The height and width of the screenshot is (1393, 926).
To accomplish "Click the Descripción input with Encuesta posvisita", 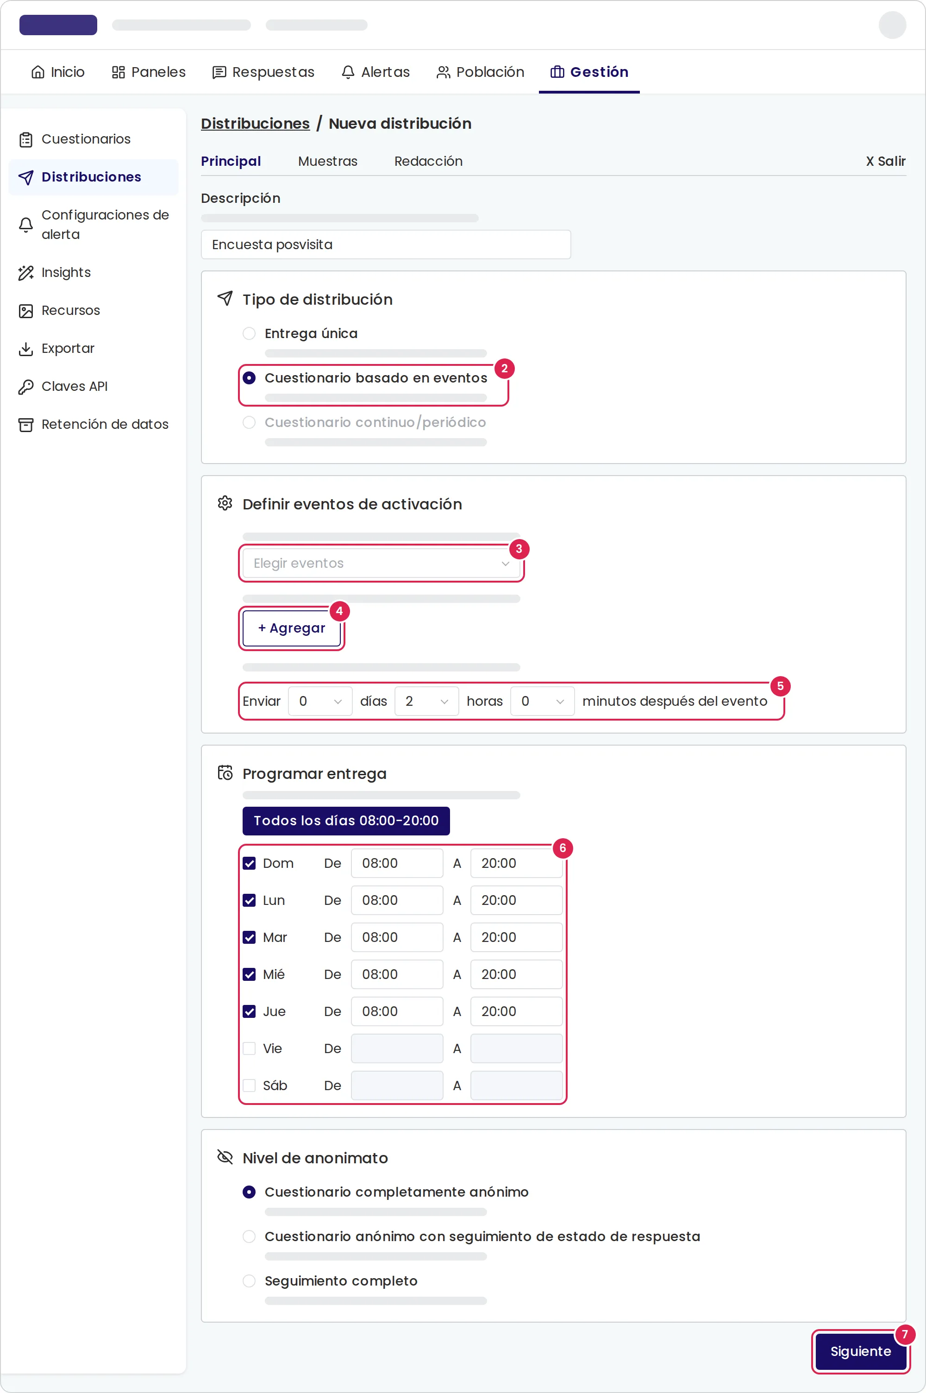I will point(386,245).
